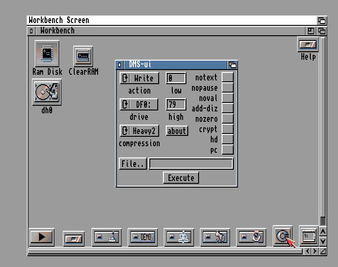Cycle the Heavy2 compression selector

point(139,131)
